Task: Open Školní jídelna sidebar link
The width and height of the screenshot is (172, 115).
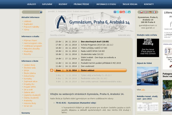Action: click(30, 73)
